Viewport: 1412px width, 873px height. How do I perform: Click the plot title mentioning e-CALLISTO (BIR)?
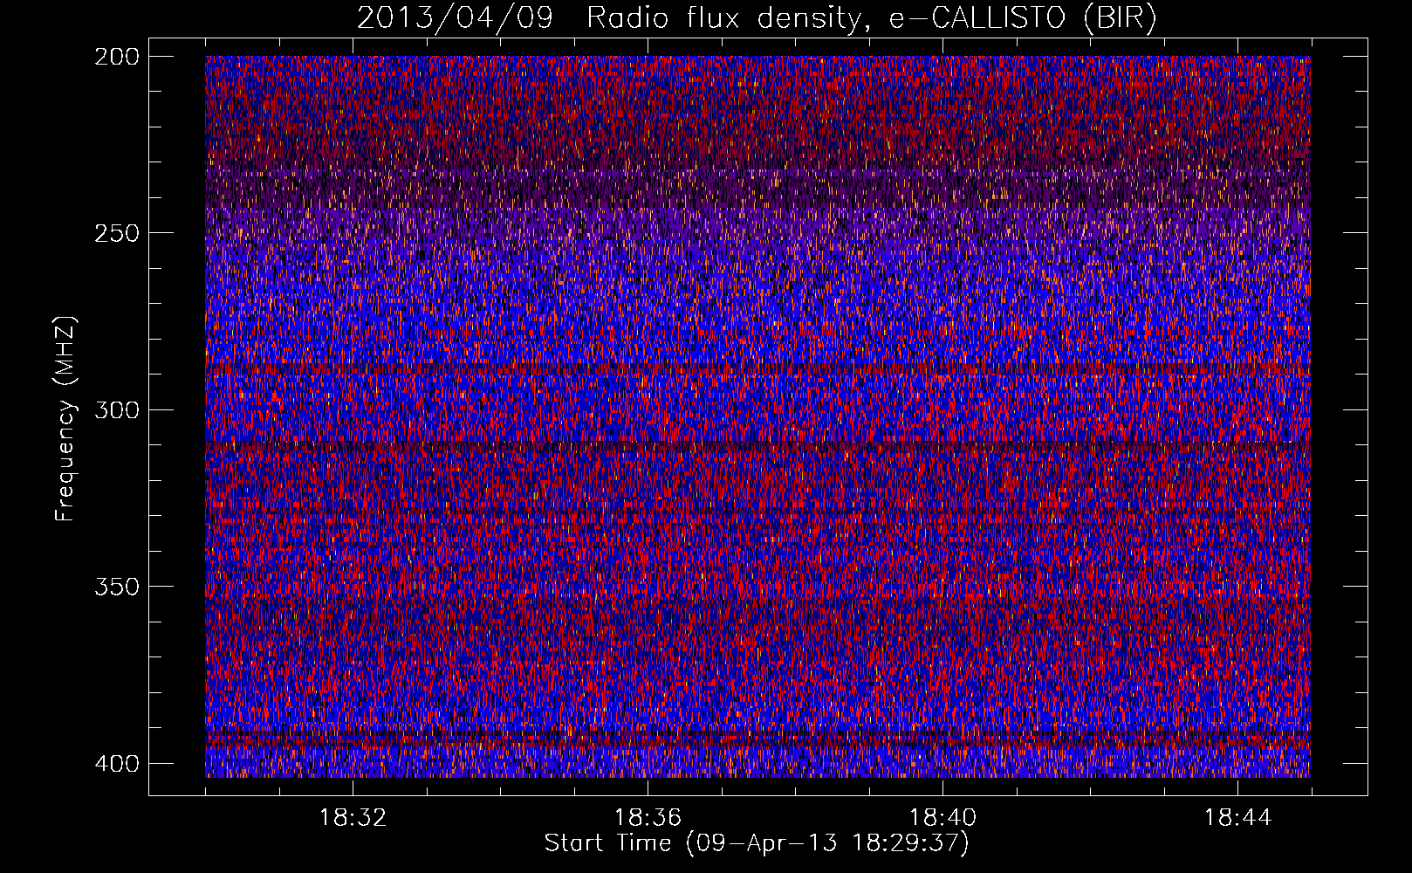[757, 18]
